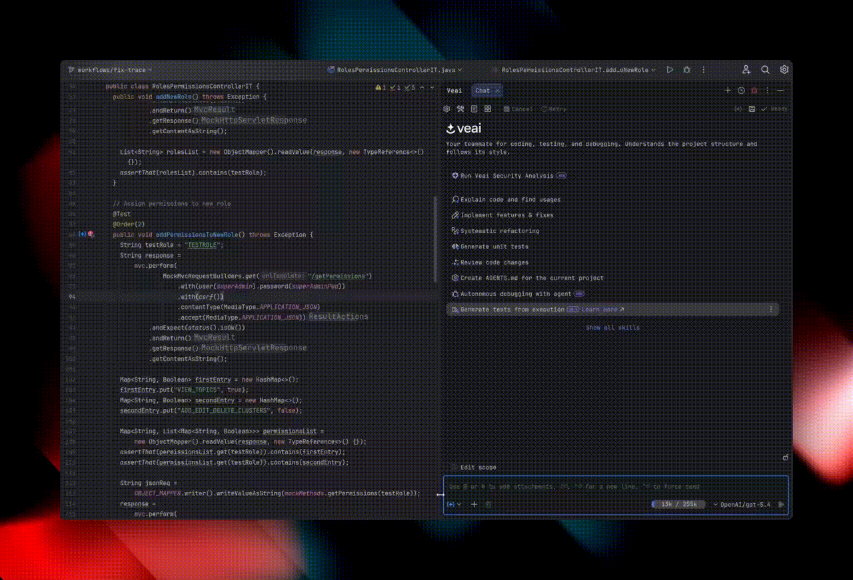Start a new chat with plus icon
Image resolution: width=853 pixels, height=580 pixels.
coord(728,91)
